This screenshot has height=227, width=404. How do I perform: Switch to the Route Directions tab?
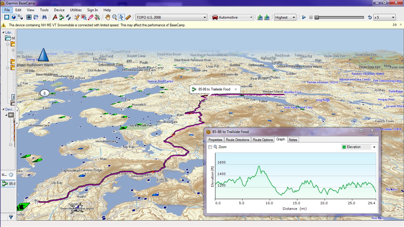point(238,140)
